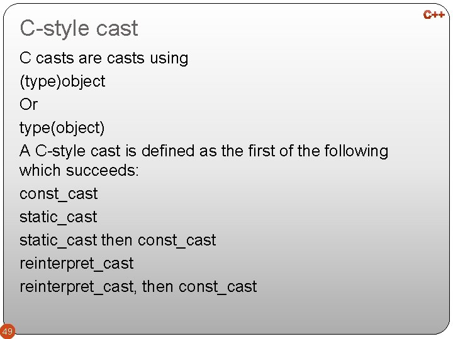This screenshot has height=339, width=453.
Task: Click "const_cast" at the end of the last line
Action: [x=218, y=287]
